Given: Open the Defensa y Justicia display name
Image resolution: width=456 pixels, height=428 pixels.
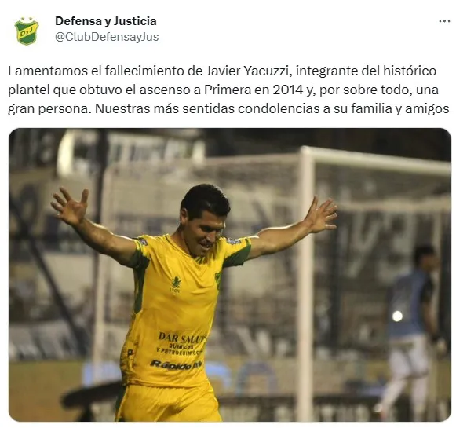Looking at the screenshot, I should pyautogui.click(x=106, y=21).
